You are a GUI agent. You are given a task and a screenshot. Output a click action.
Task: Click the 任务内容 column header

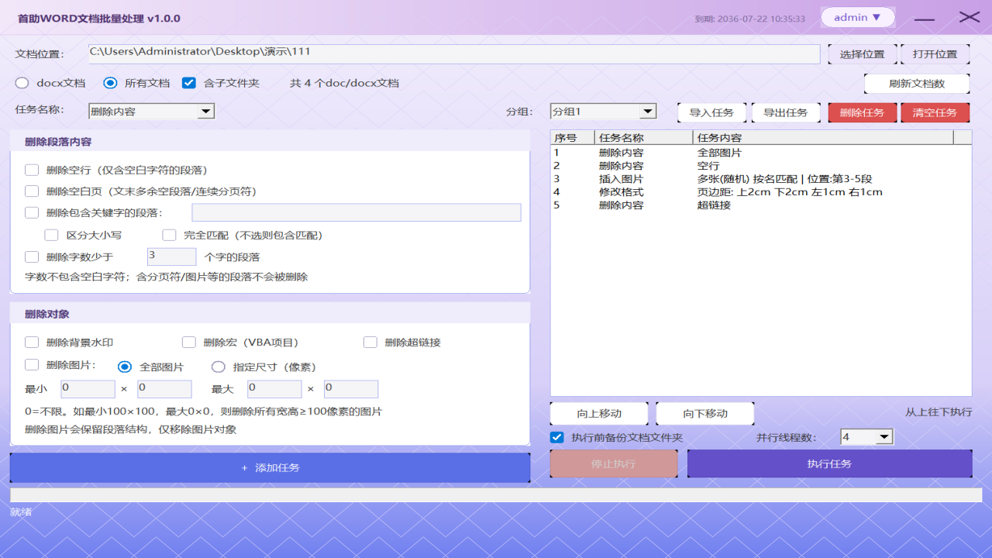[822, 137]
